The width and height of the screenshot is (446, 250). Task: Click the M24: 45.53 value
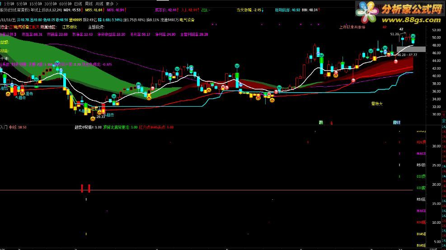(x=72, y=10)
